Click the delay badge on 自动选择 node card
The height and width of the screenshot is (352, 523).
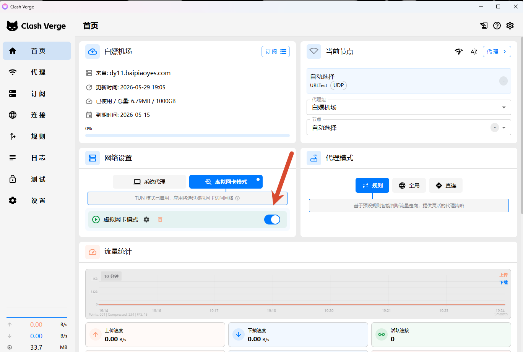504,81
